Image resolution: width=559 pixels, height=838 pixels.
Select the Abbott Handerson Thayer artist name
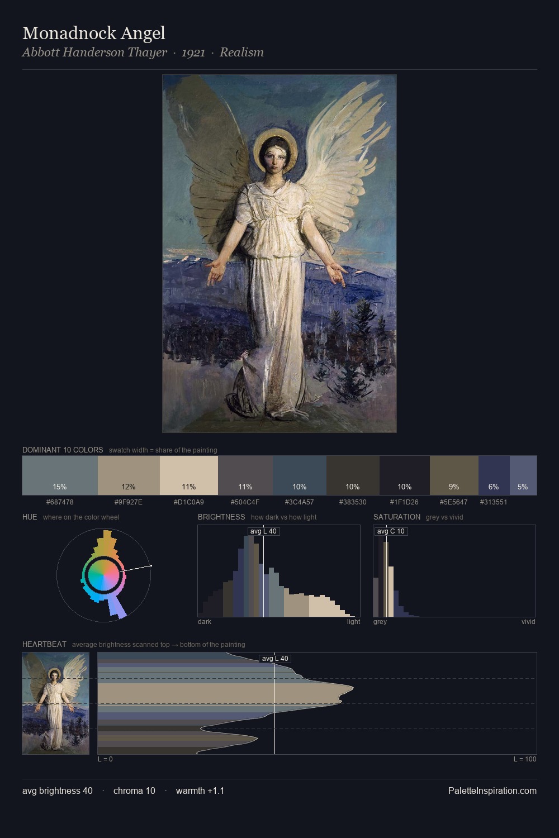coord(94,52)
